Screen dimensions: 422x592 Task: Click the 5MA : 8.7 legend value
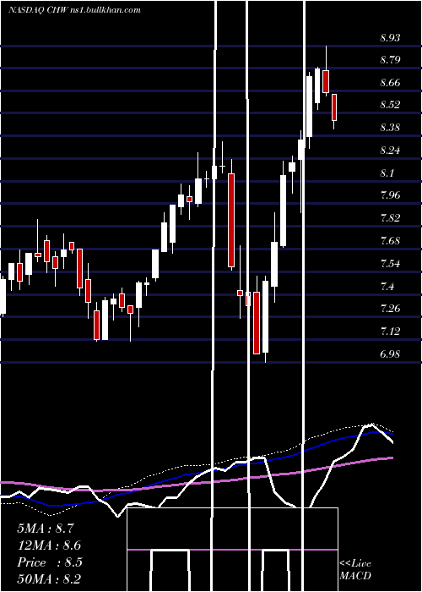point(46,529)
